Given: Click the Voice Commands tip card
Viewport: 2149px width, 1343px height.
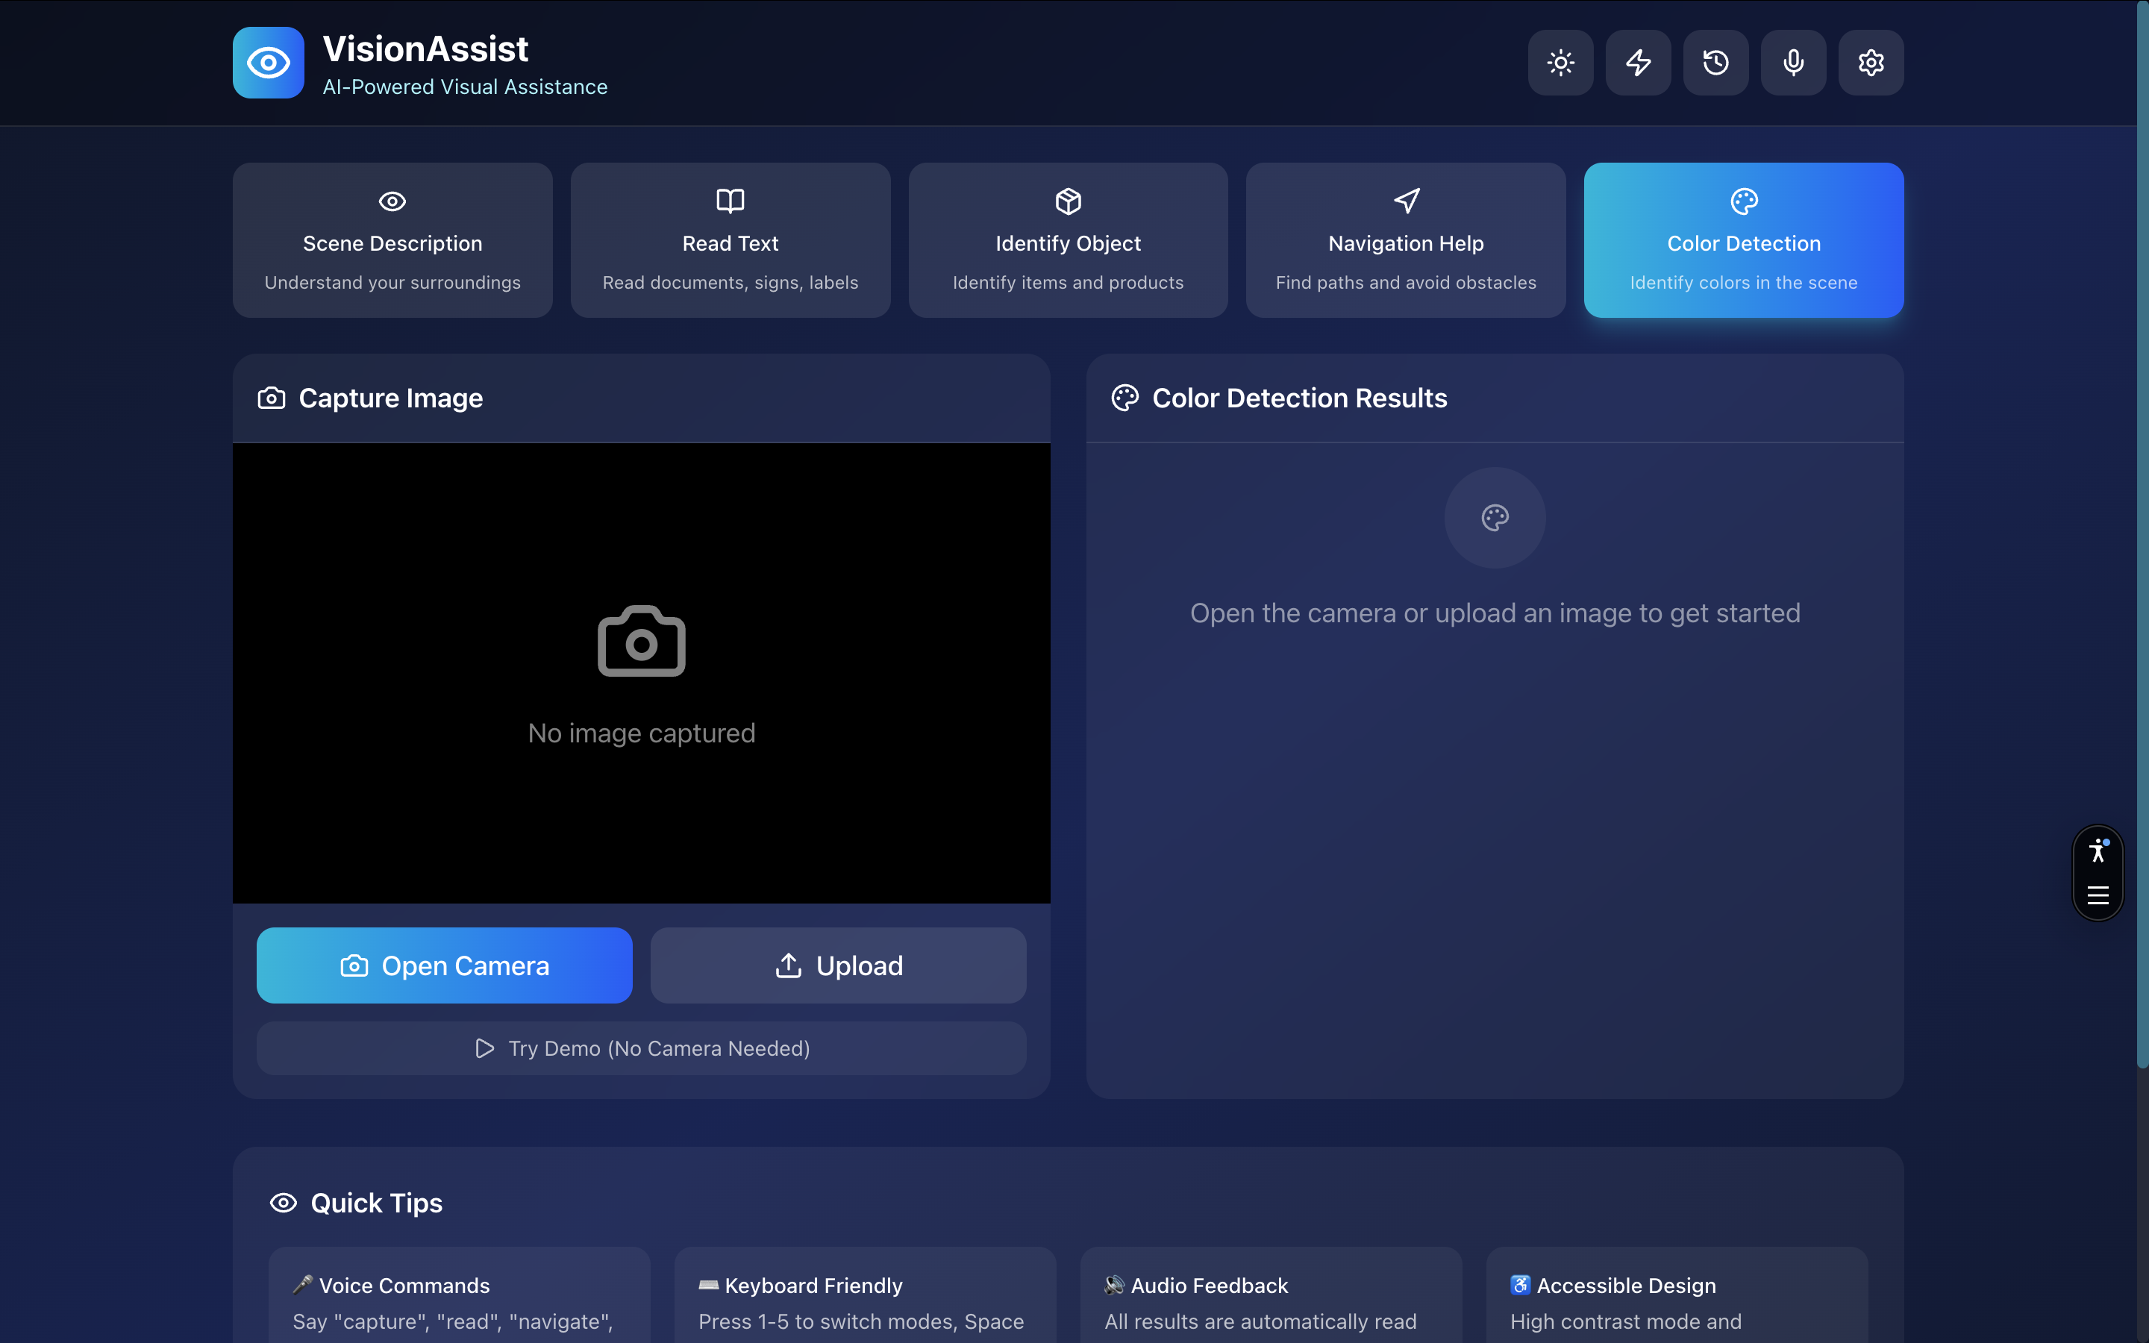Looking at the screenshot, I should click(459, 1297).
